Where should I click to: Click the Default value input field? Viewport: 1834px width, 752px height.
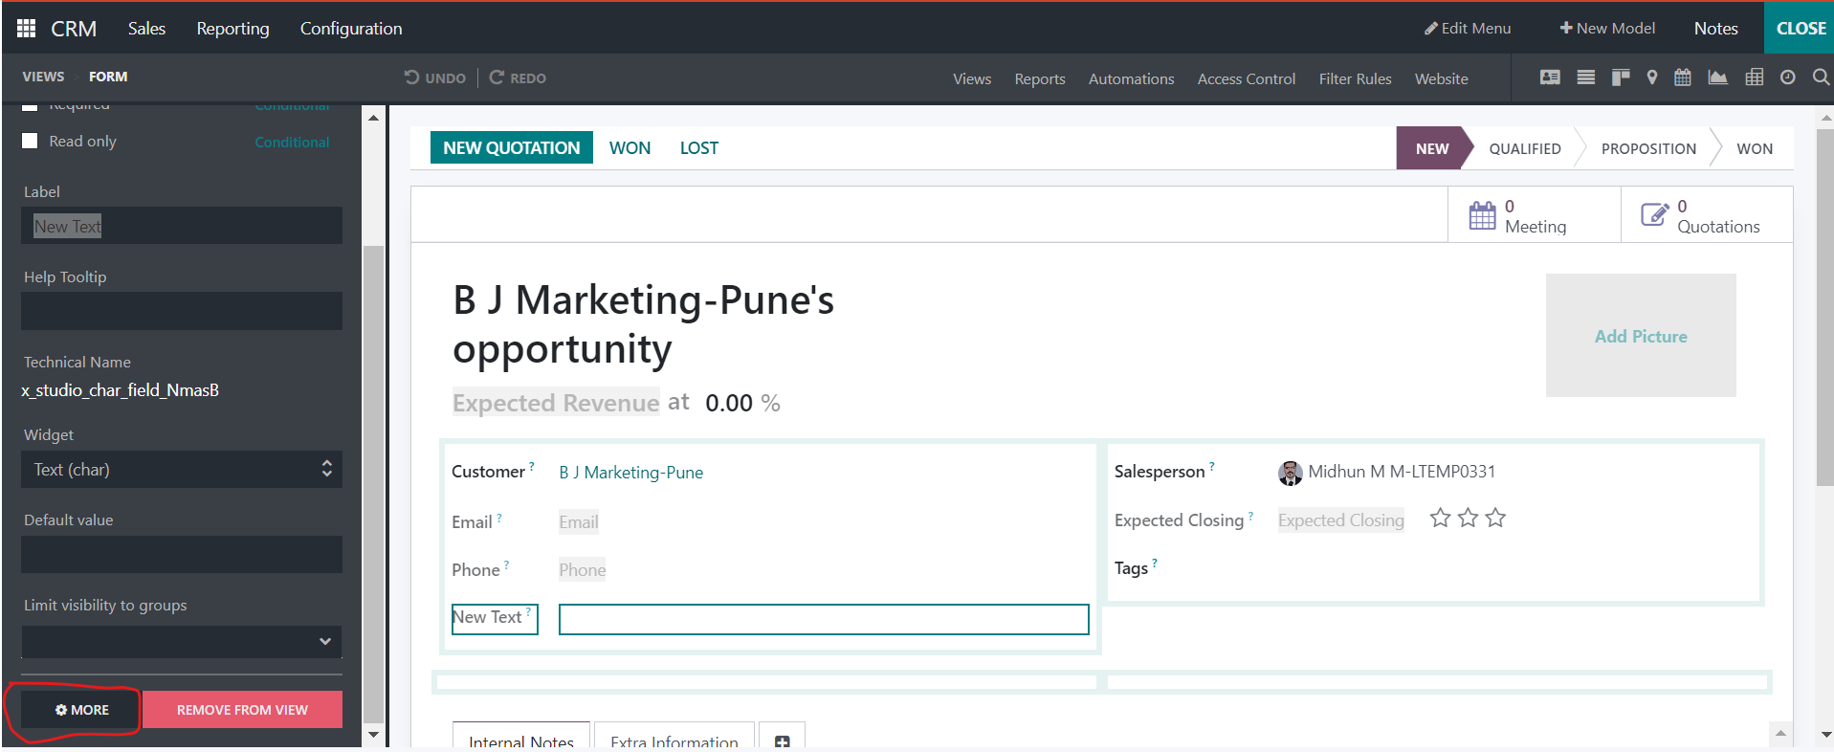[182, 554]
